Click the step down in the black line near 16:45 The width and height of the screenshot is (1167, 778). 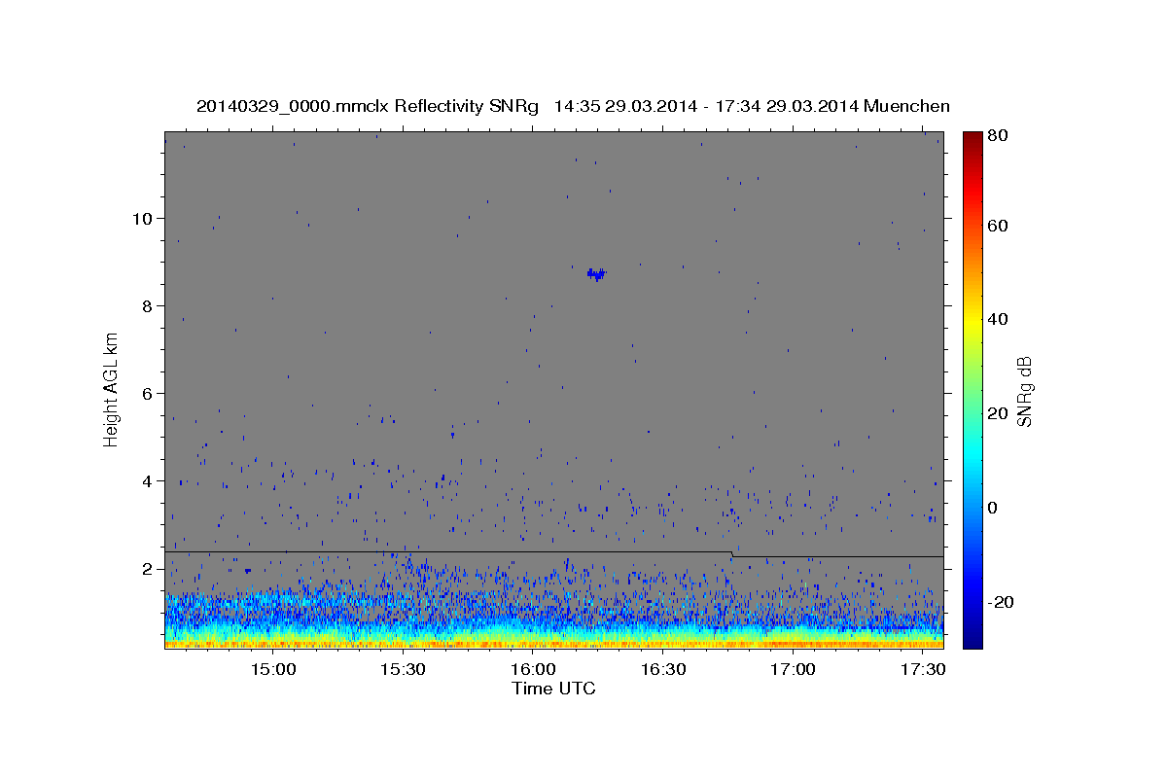(732, 554)
